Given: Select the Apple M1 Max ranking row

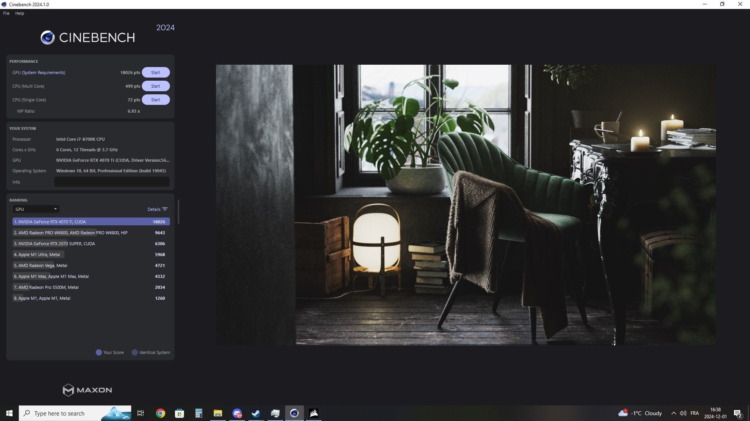Looking at the screenshot, I should pos(91,276).
